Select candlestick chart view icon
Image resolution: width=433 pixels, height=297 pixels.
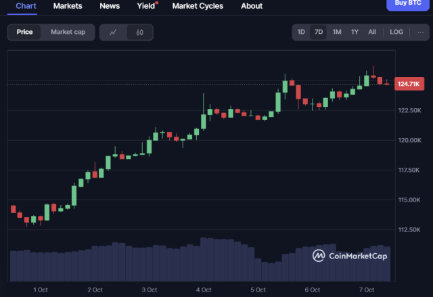[x=139, y=32]
